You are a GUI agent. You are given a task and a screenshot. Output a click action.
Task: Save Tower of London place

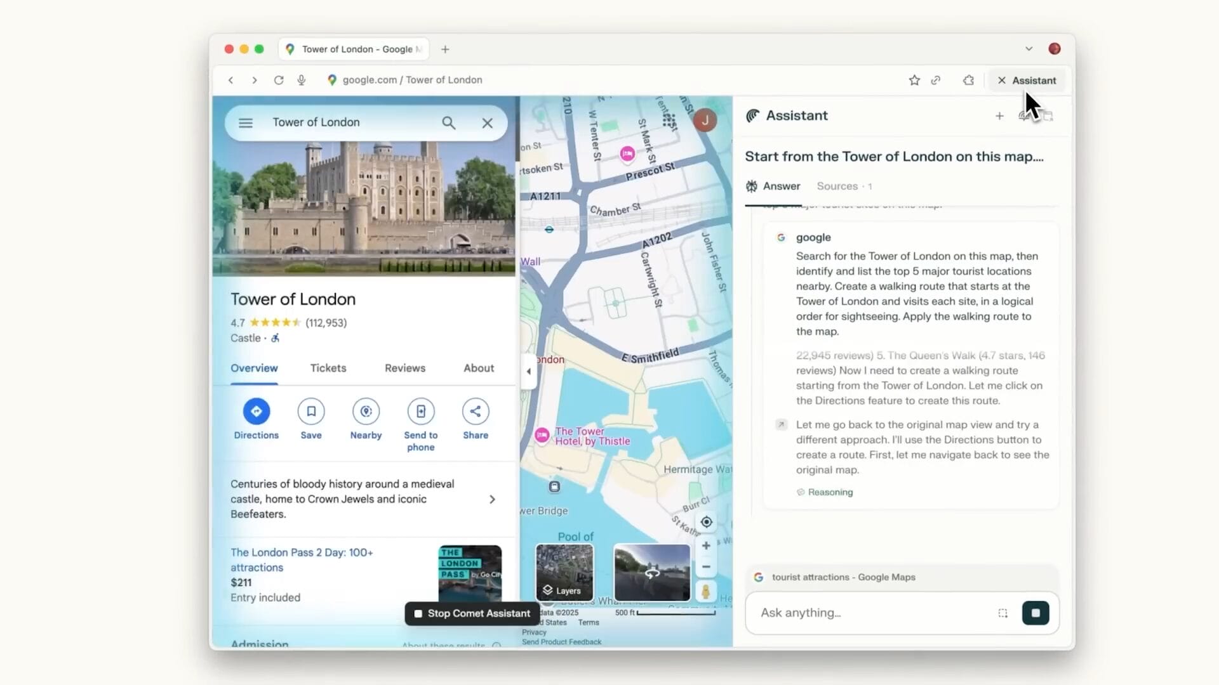pos(311,412)
